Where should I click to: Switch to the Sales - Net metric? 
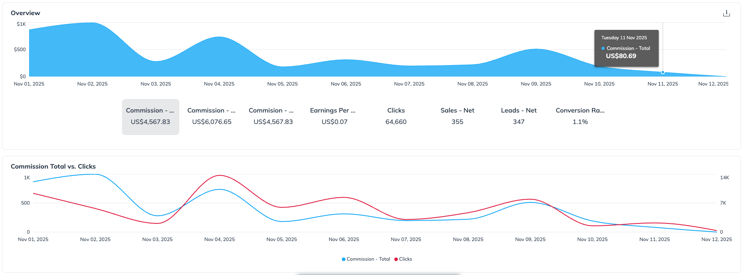[457, 117]
